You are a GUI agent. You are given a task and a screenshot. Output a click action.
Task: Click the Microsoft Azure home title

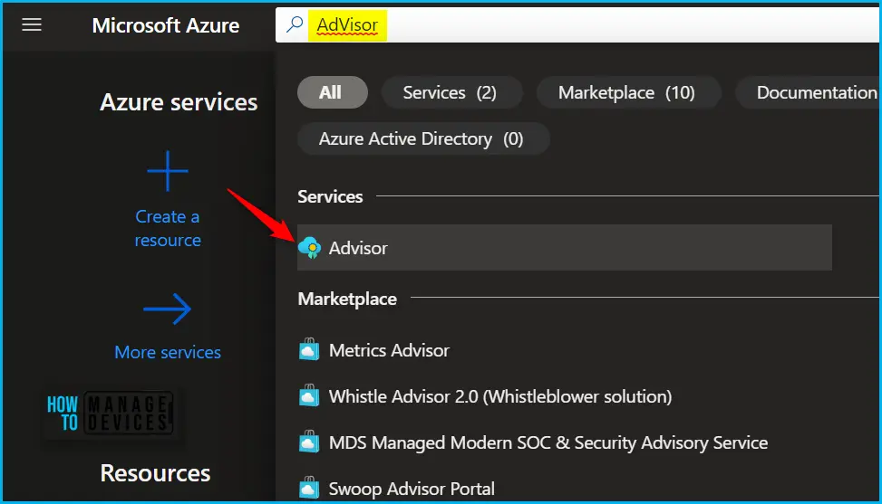tap(166, 25)
